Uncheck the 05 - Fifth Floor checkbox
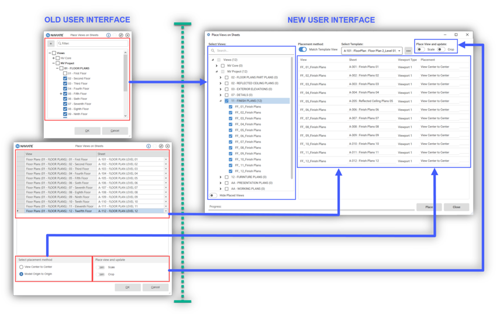Screen dimensions: 497x316 tap(65, 93)
